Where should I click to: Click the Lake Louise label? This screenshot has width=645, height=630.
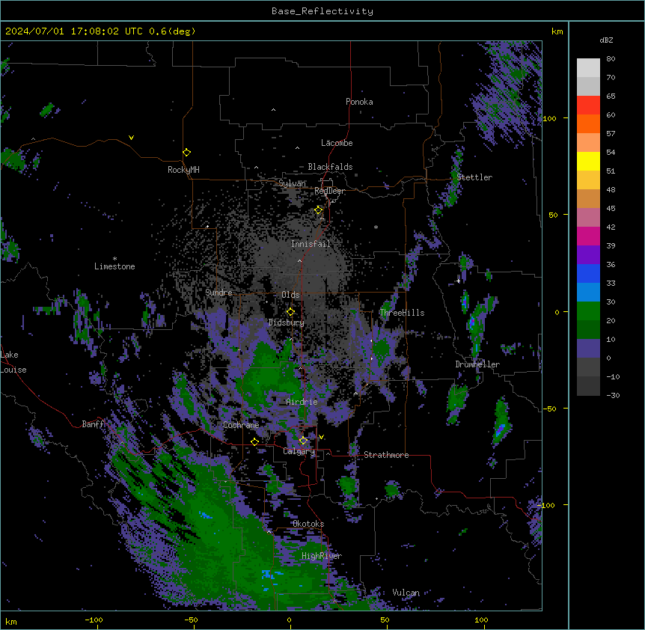(13, 362)
